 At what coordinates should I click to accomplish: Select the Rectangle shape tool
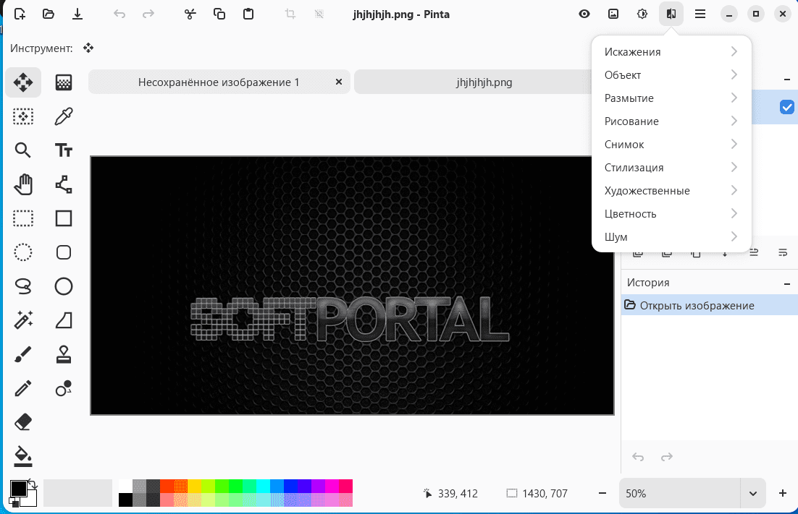pyautogui.click(x=64, y=218)
